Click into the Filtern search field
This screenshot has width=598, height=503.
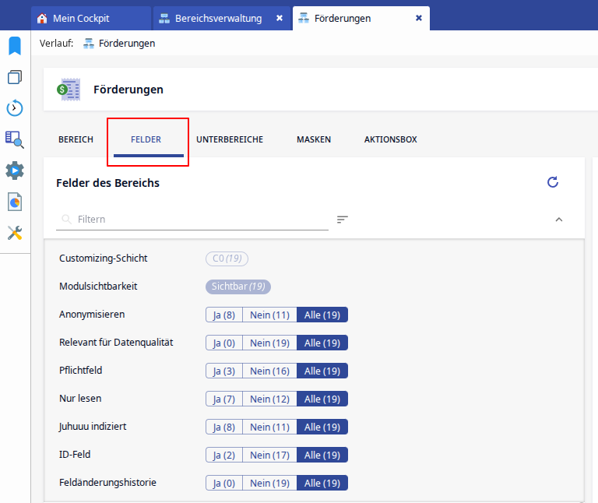point(199,220)
